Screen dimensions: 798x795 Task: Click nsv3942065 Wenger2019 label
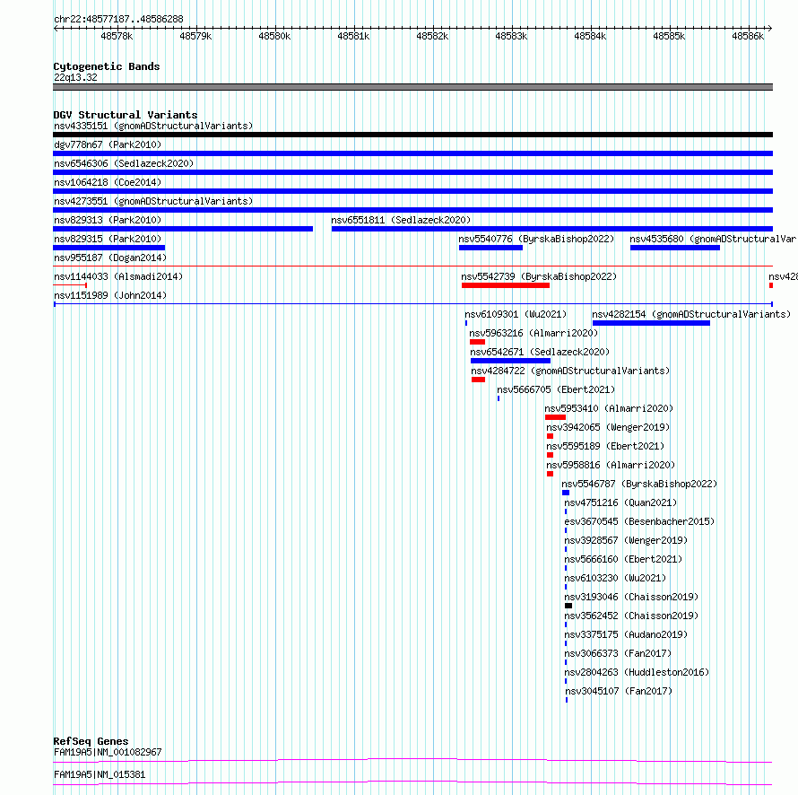pyautogui.click(x=608, y=427)
